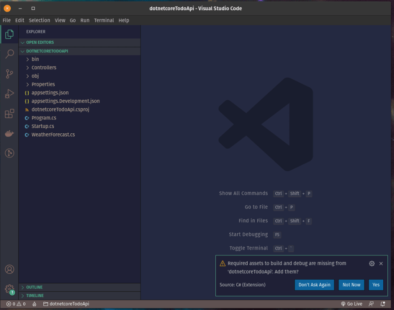Expand the Timeline section

click(x=80, y=296)
